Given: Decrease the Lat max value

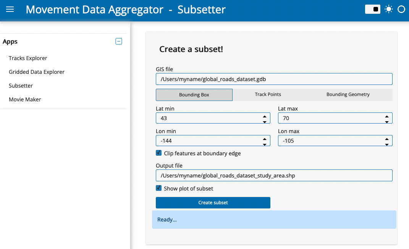Looking at the screenshot, I should 386,122.
